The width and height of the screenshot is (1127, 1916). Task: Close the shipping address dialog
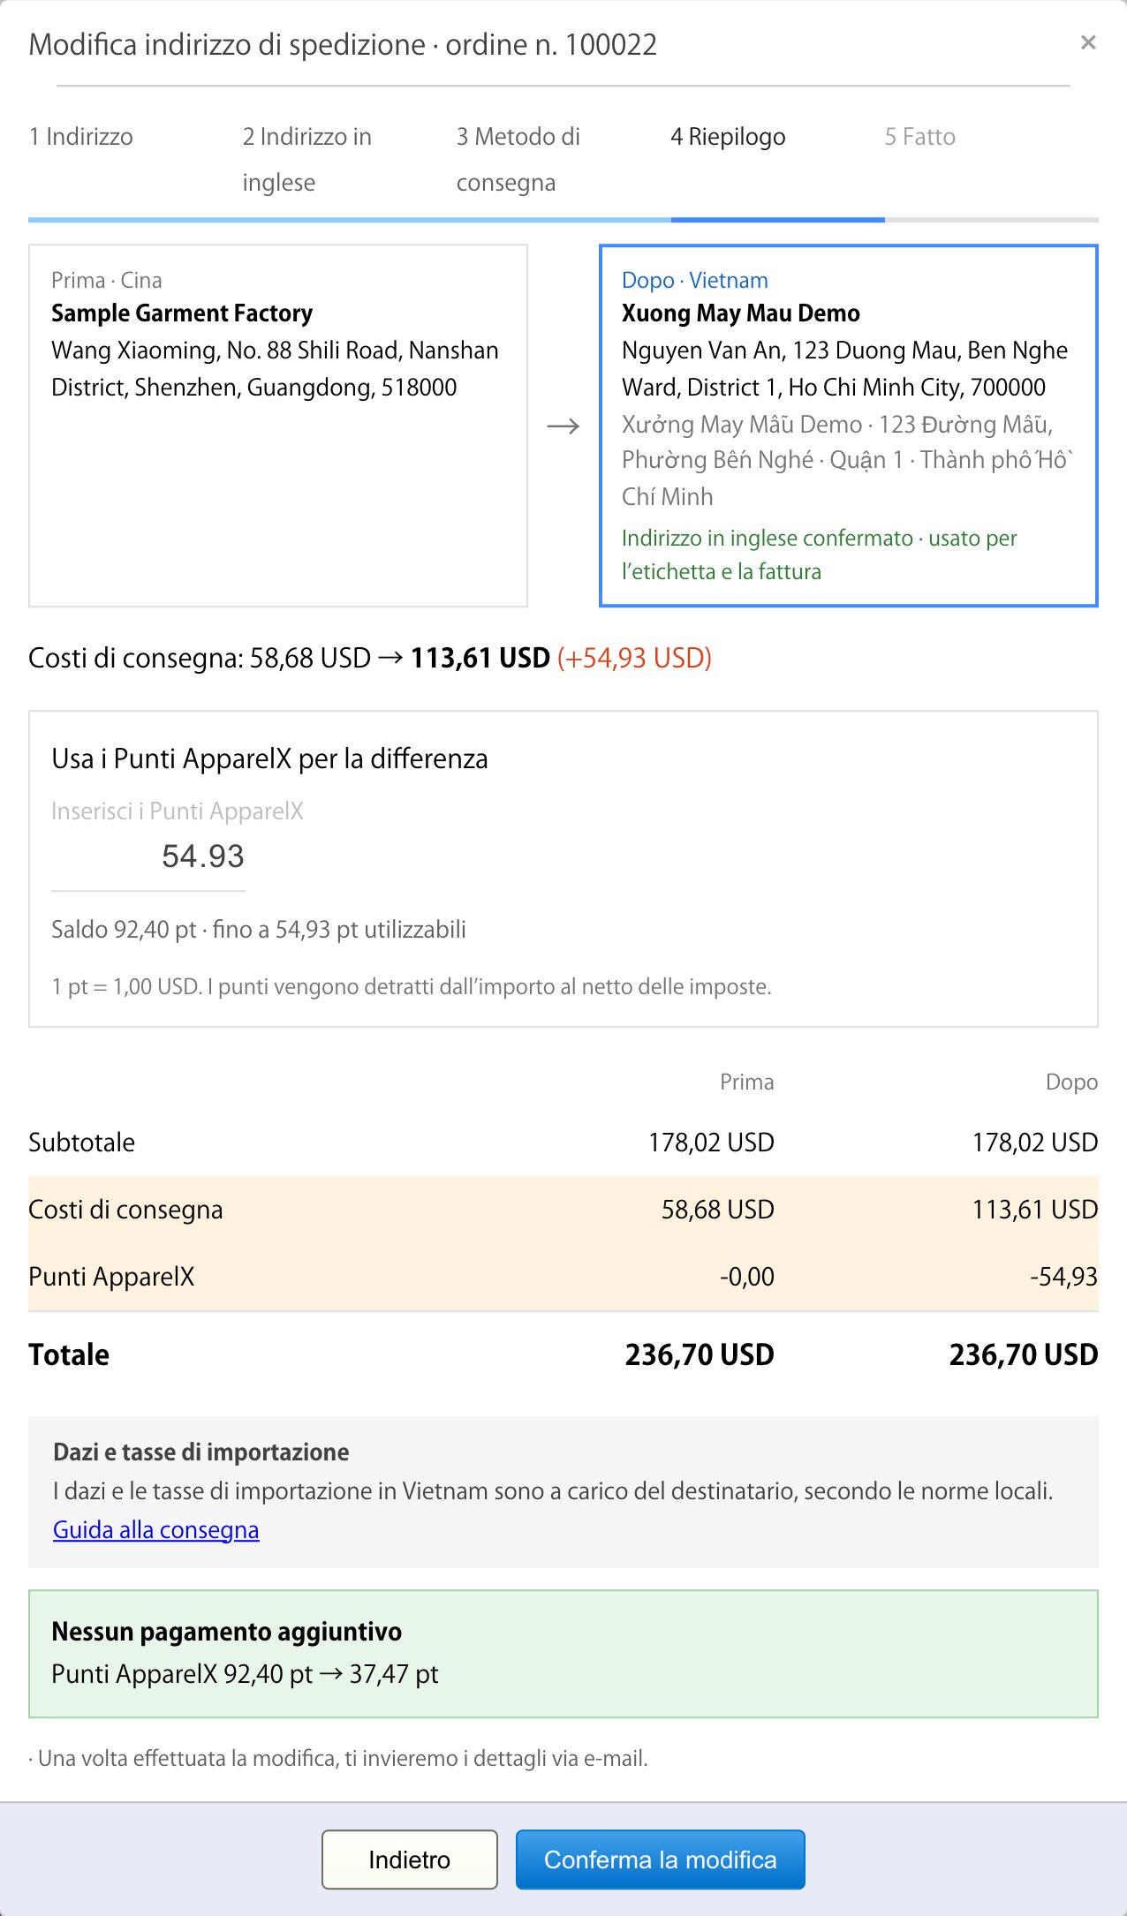coord(1088,42)
